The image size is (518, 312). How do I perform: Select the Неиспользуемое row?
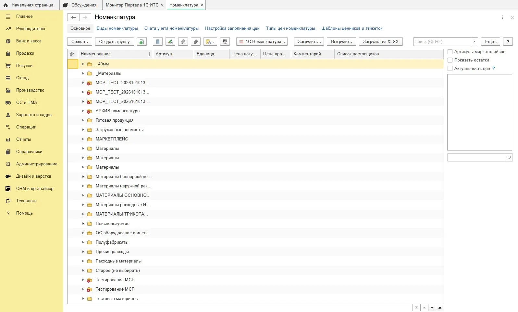point(255,224)
